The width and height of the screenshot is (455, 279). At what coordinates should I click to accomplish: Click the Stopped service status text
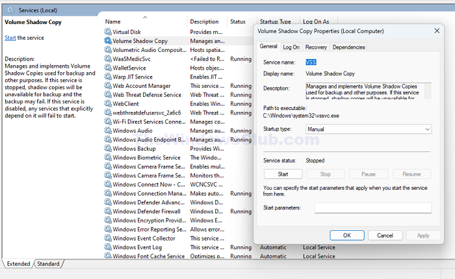pyautogui.click(x=315, y=160)
